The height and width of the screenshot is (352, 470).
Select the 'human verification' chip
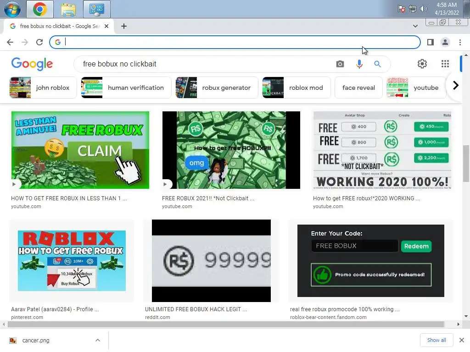click(126, 88)
